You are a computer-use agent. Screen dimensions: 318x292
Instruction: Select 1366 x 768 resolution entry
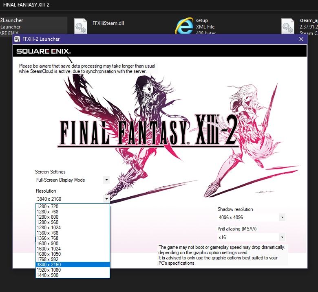(x=73, y=238)
